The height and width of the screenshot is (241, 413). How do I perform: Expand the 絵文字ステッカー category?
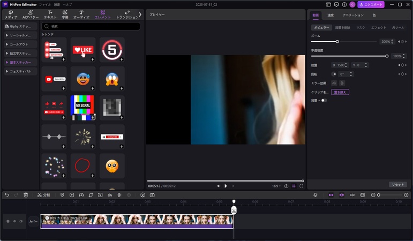[20, 53]
